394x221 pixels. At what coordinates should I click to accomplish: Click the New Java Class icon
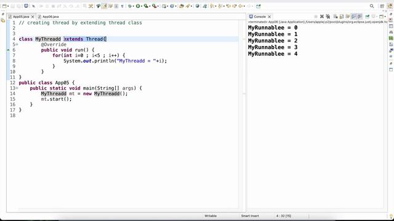click(172, 6)
